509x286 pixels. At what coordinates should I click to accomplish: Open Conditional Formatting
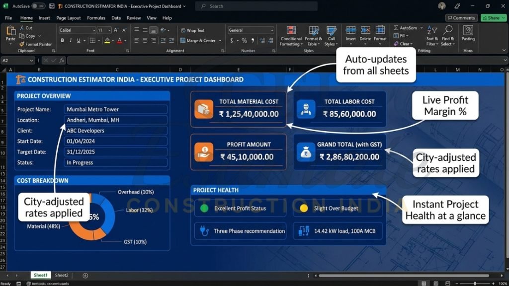[291, 36]
